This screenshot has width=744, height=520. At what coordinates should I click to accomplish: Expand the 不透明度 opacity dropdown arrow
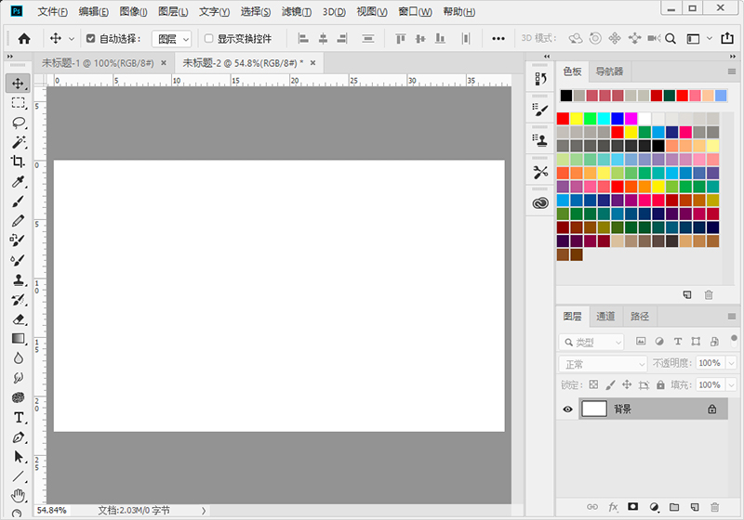(x=731, y=363)
